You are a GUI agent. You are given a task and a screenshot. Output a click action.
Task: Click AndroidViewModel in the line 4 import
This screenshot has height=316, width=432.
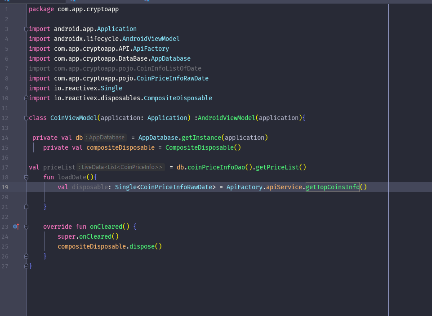click(151, 39)
